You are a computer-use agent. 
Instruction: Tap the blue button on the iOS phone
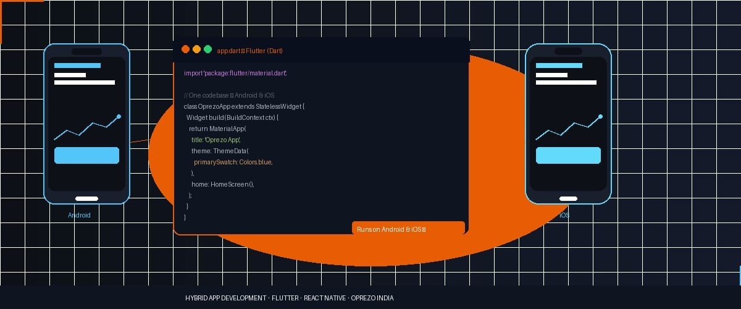[x=568, y=155]
